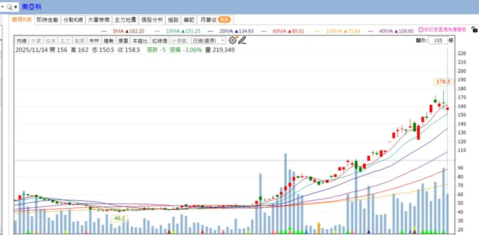The height and width of the screenshot is (235, 479).
Task: Click the plus icon beside the magnifier
Action: pyautogui.click(x=16, y=6)
